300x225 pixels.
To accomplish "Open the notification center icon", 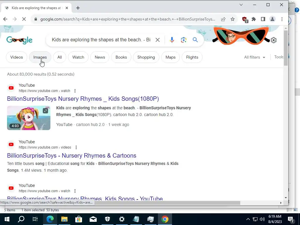I will pyautogui.click(x=291, y=219).
